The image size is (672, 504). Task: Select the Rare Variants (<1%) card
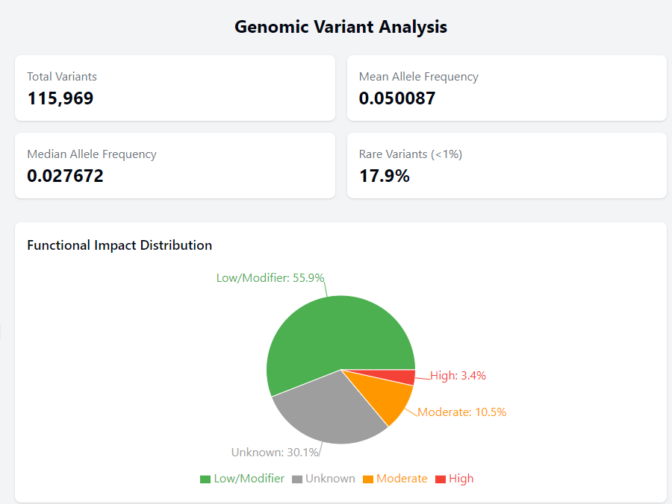[506, 166]
